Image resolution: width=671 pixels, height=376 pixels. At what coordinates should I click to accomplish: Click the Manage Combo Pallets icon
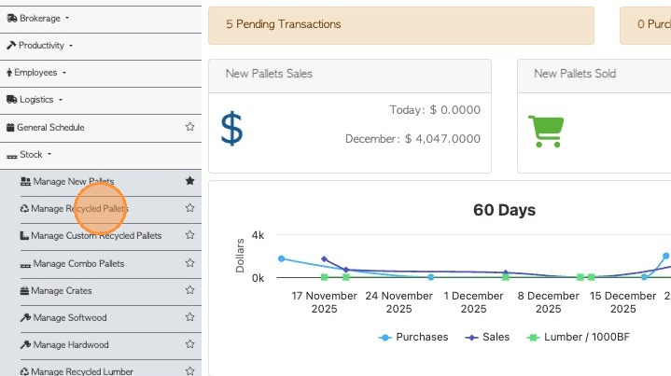coord(24,264)
